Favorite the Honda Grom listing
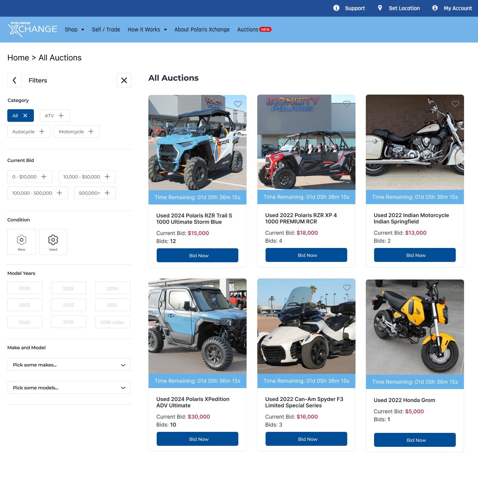Screen dimensions: 478x480 455,289
